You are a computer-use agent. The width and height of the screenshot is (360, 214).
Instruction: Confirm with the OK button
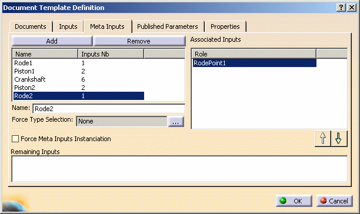point(294,201)
